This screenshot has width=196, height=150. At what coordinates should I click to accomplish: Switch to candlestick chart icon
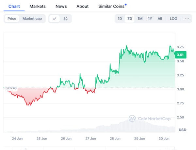tap(66, 19)
